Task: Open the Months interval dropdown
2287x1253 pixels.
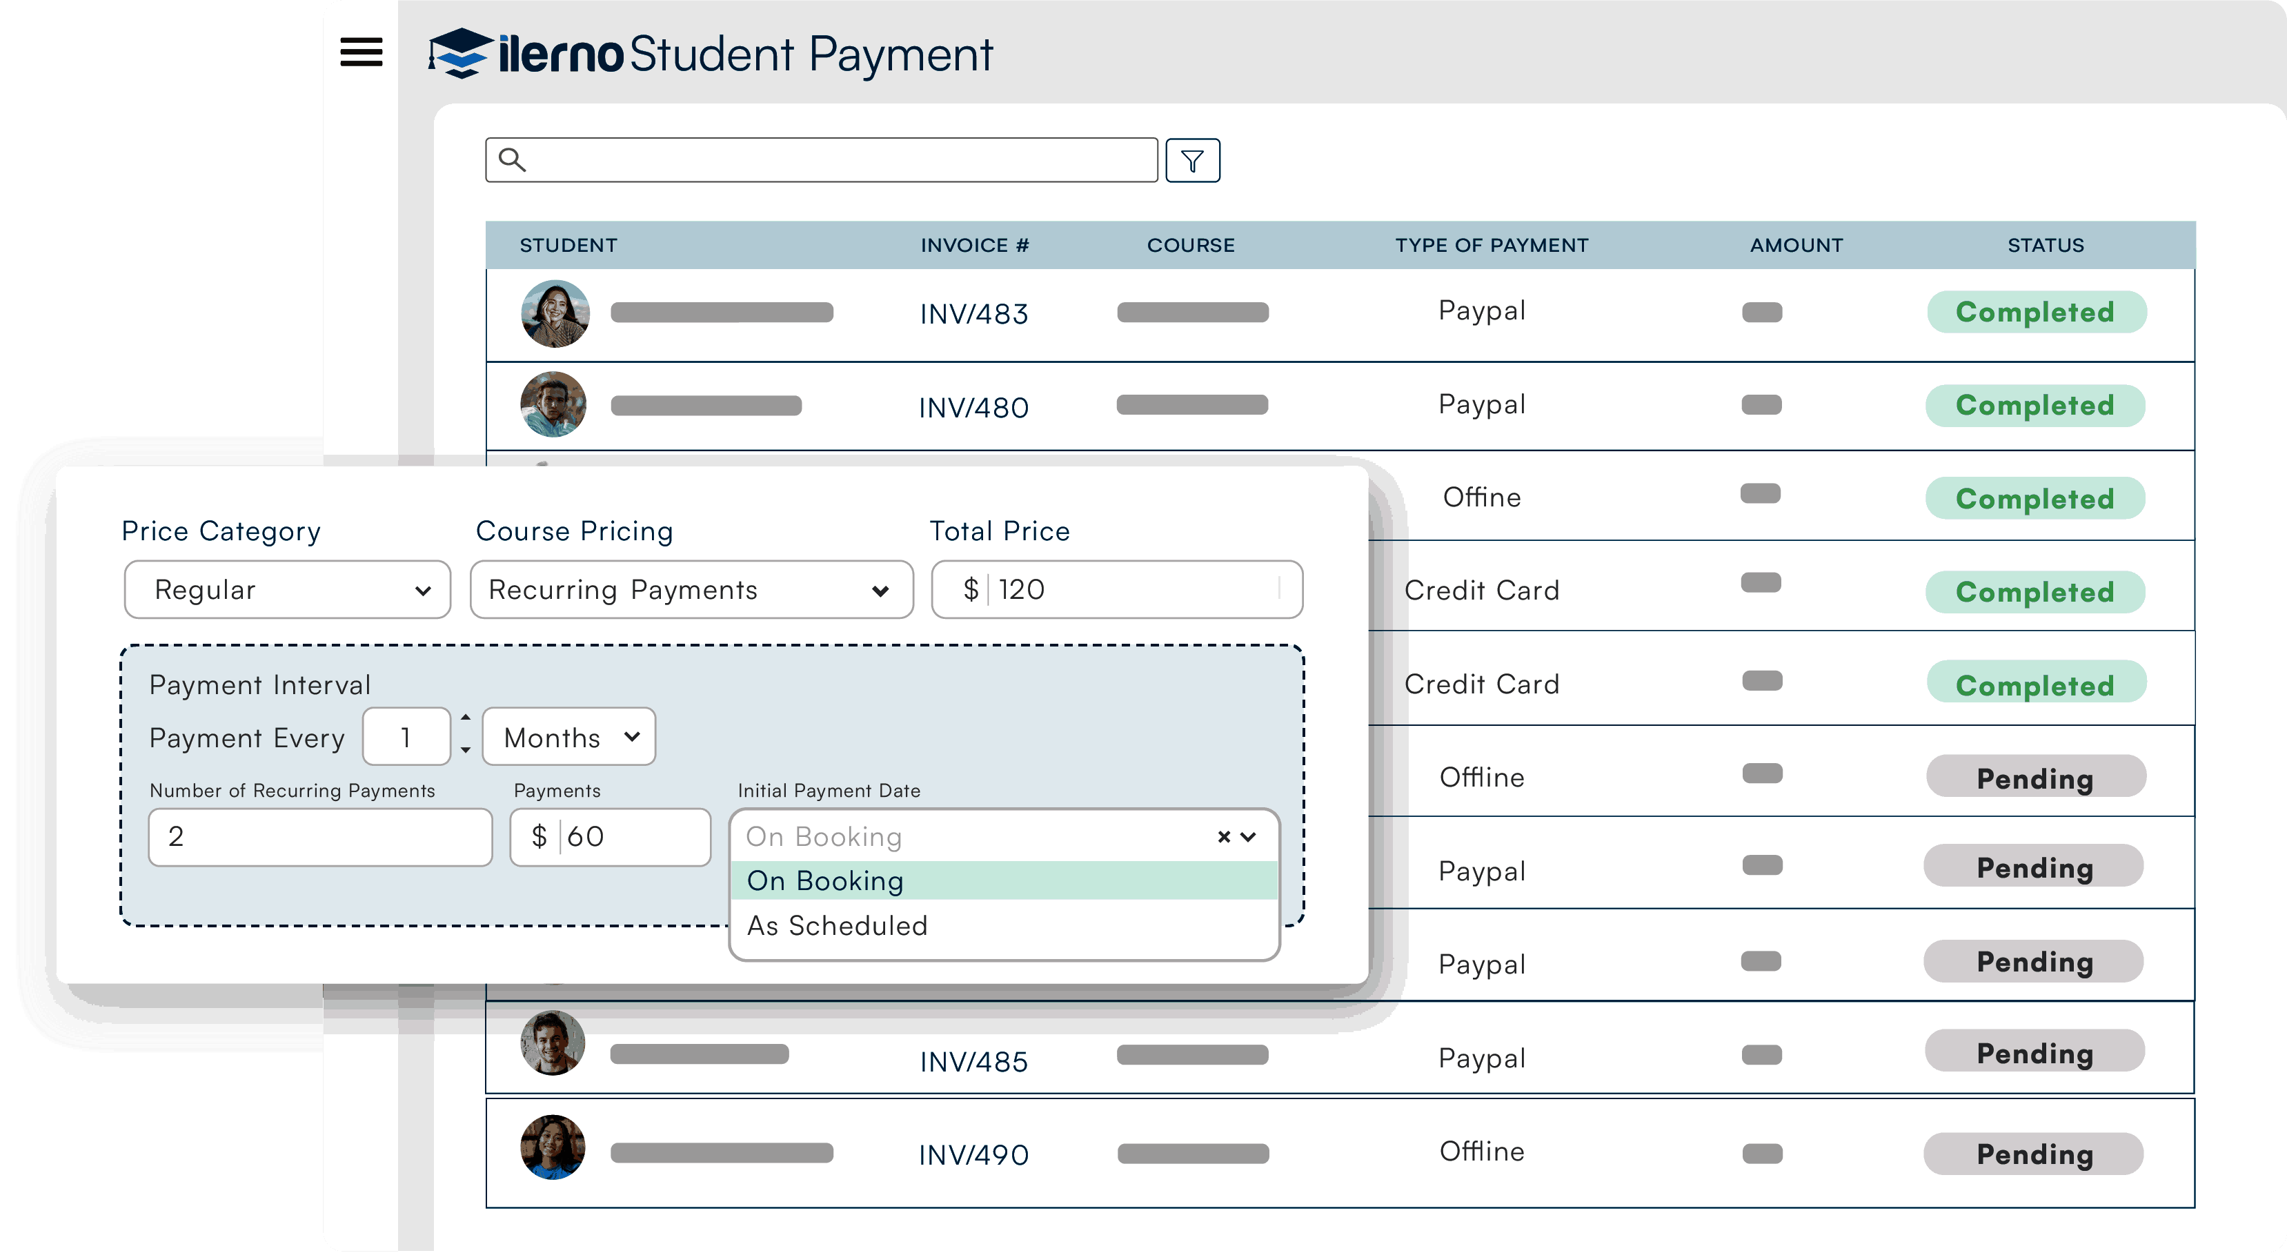Action: pos(569,737)
